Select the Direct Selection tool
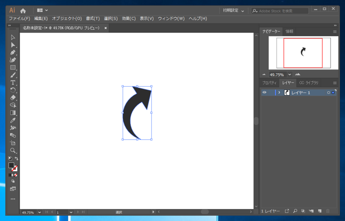Viewport: 345px width, 221px height. click(x=13, y=45)
